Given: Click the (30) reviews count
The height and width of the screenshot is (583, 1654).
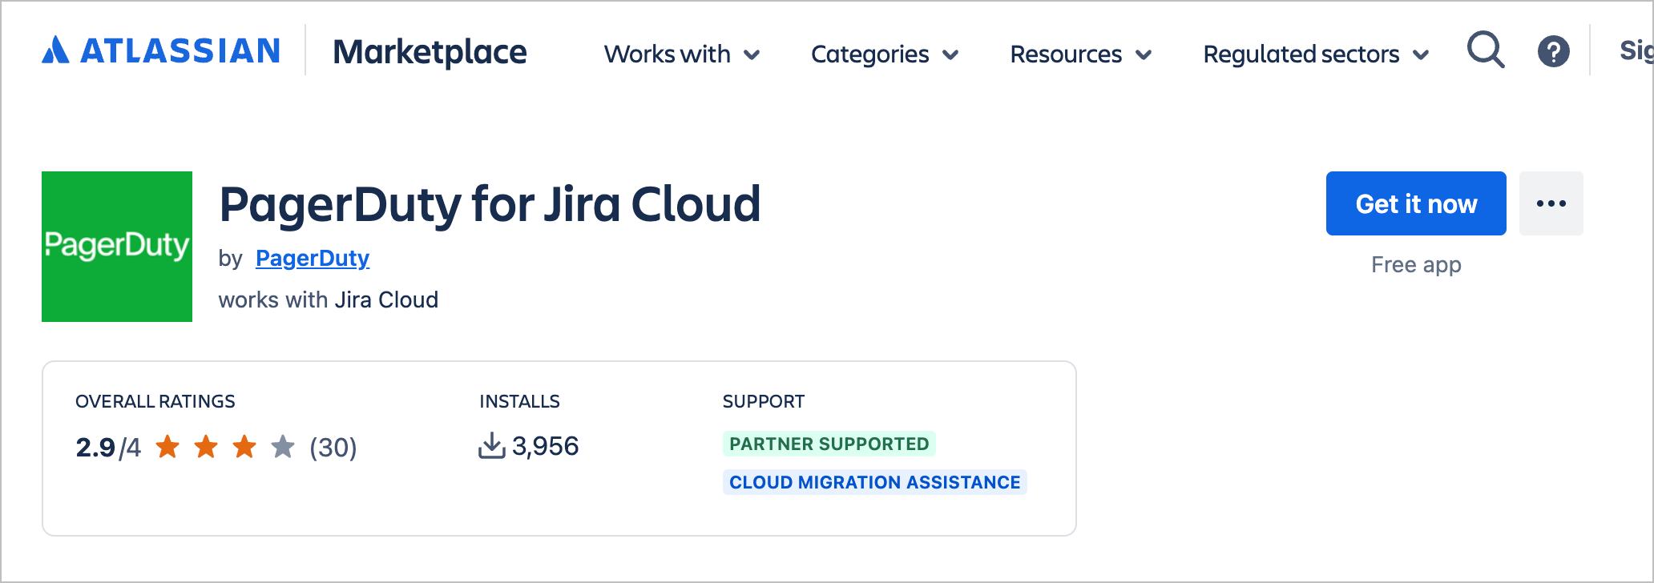Looking at the screenshot, I should (x=333, y=447).
